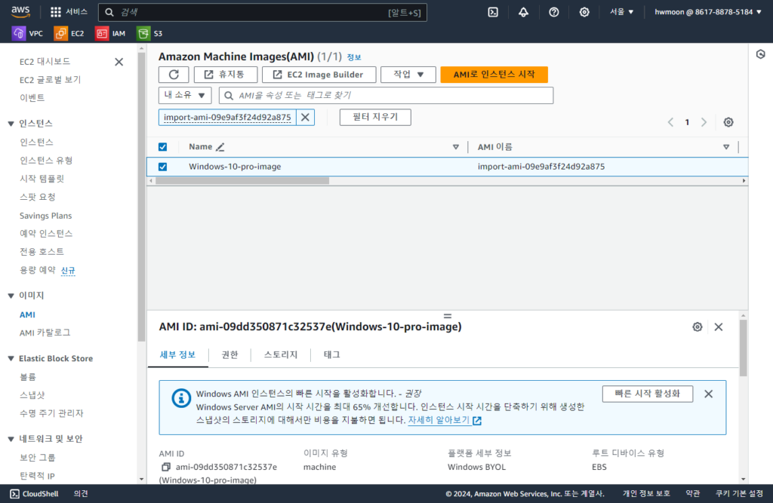This screenshot has width=773, height=503.
Task: Open the notifications bell
Action: pos(524,12)
